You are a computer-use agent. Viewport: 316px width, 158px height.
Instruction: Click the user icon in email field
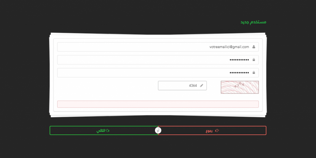click(254, 47)
